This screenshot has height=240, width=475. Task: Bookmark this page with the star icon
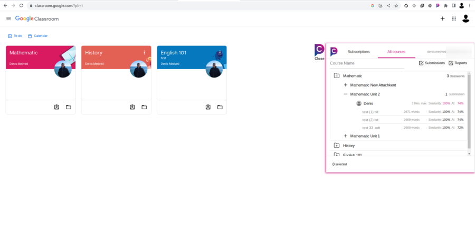pos(396,5)
